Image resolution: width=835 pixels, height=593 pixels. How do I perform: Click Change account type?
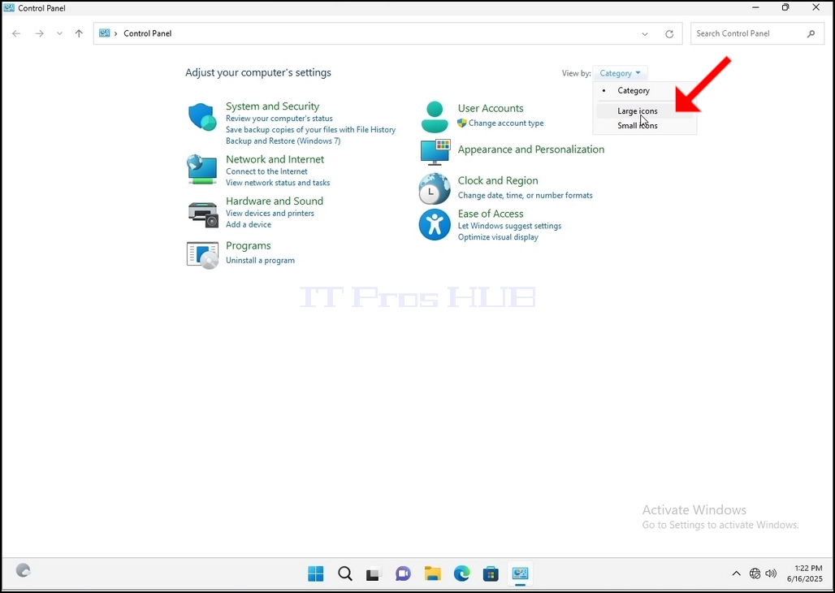(506, 123)
